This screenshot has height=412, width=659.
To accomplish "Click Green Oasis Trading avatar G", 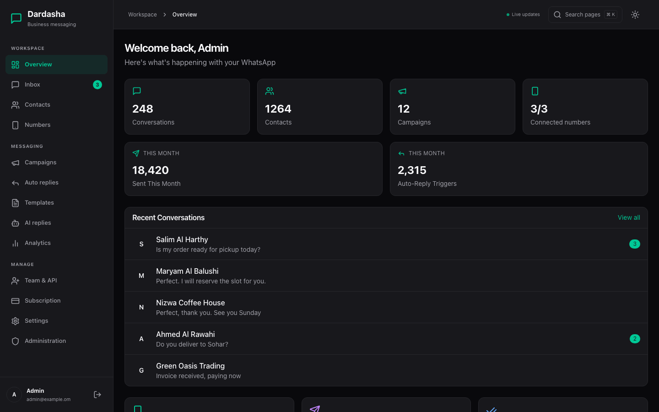I will click(141, 370).
